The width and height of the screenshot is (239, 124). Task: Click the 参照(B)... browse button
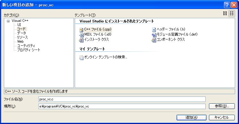coord(222,106)
